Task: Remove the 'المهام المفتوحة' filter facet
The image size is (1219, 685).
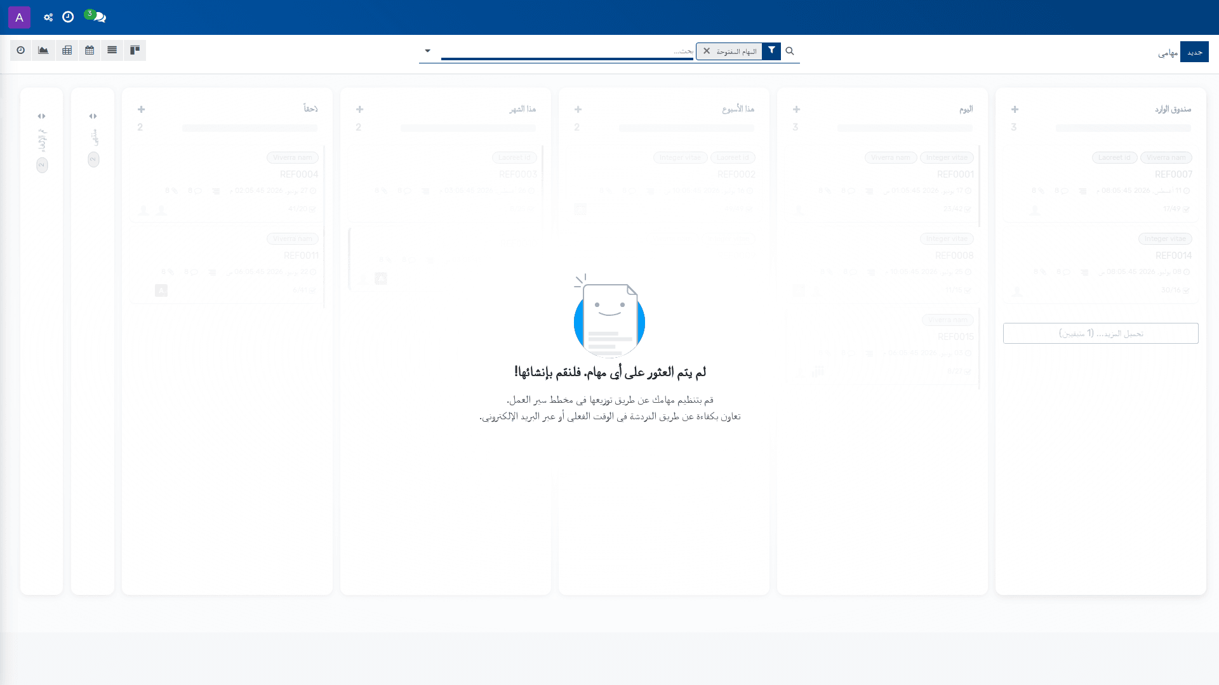Action: click(707, 51)
